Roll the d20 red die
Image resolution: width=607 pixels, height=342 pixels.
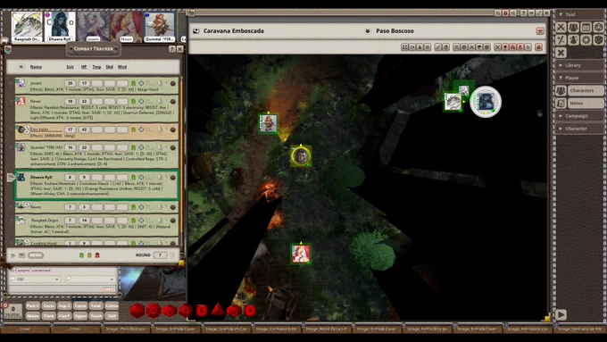point(137,311)
